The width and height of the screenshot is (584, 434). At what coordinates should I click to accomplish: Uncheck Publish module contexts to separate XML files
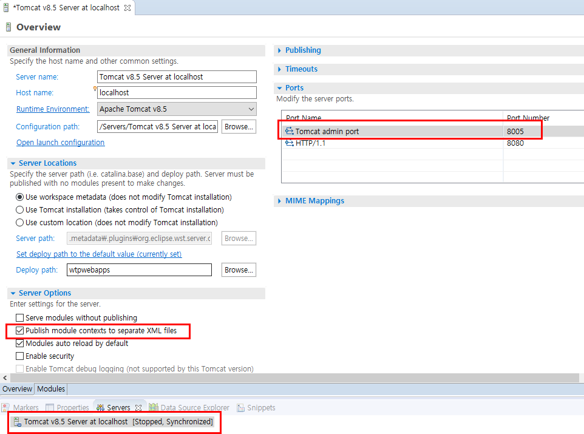[20, 330]
